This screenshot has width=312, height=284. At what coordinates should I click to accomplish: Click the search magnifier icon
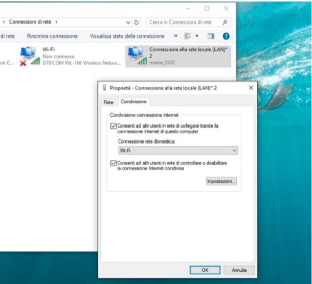point(225,23)
